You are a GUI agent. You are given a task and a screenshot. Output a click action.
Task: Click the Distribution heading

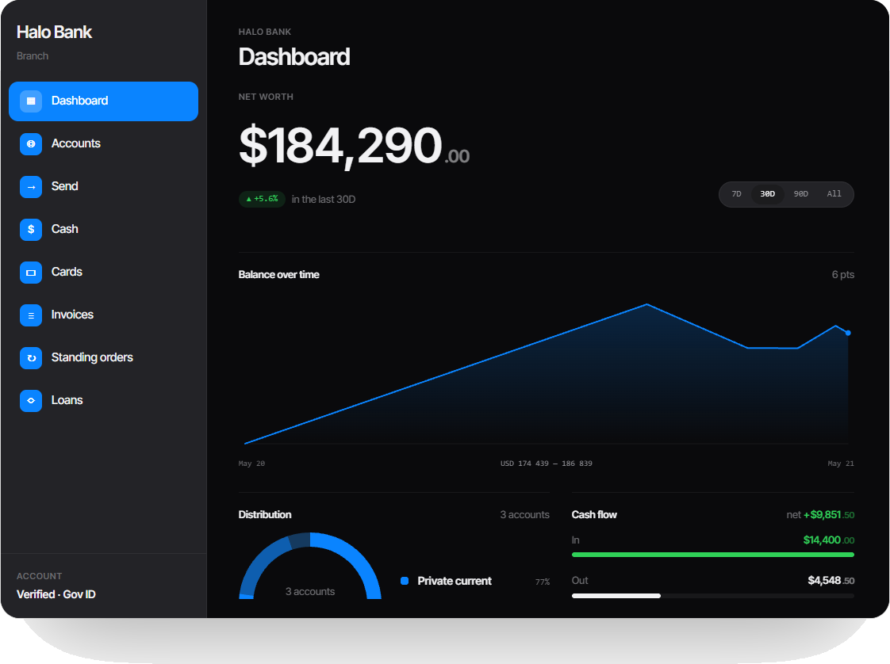tap(265, 515)
